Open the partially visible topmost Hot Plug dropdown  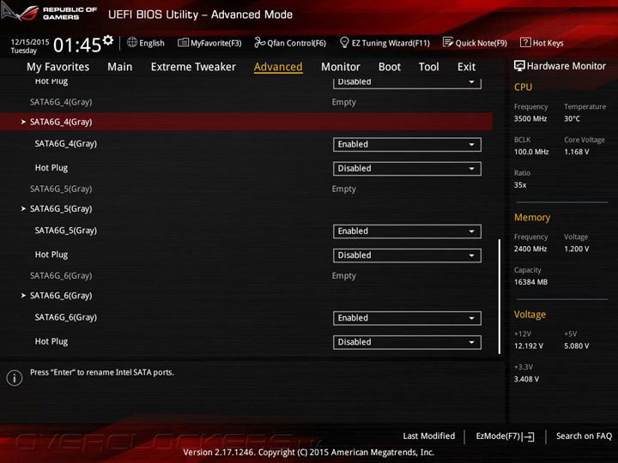click(407, 83)
